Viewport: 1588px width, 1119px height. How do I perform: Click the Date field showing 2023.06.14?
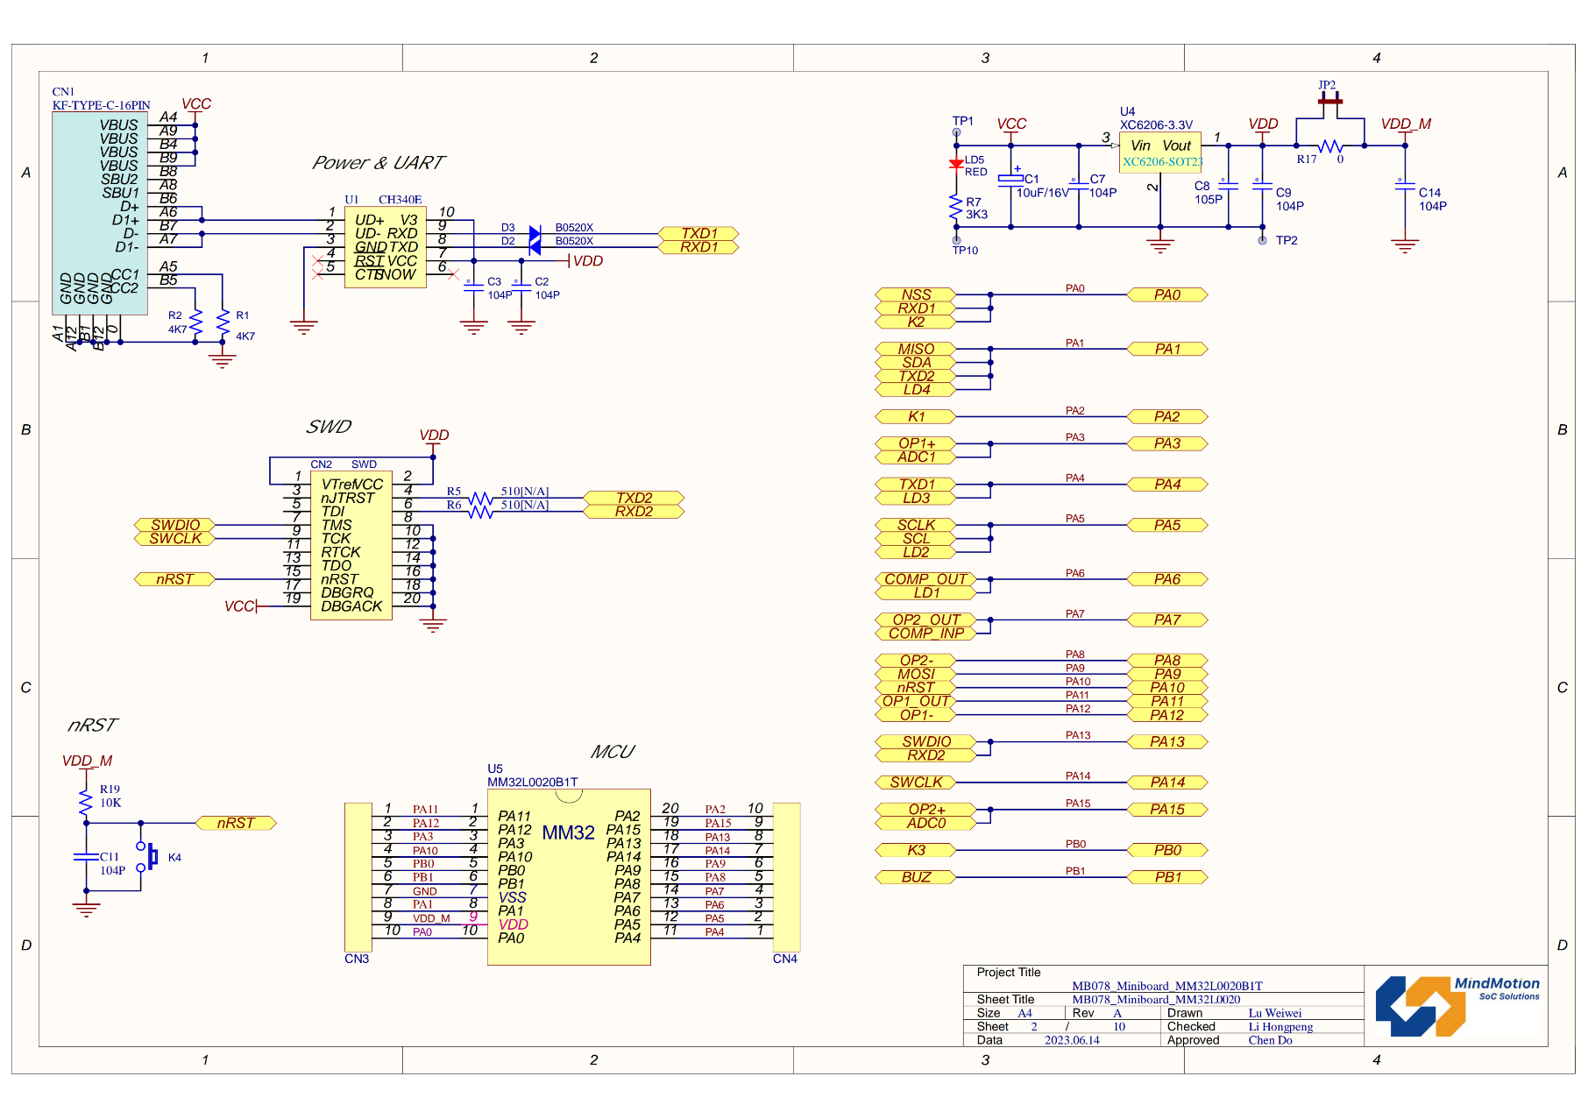point(1072,1040)
